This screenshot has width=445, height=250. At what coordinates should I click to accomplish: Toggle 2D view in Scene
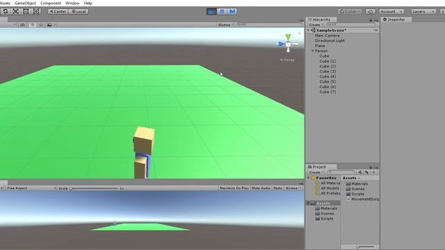coord(22,25)
